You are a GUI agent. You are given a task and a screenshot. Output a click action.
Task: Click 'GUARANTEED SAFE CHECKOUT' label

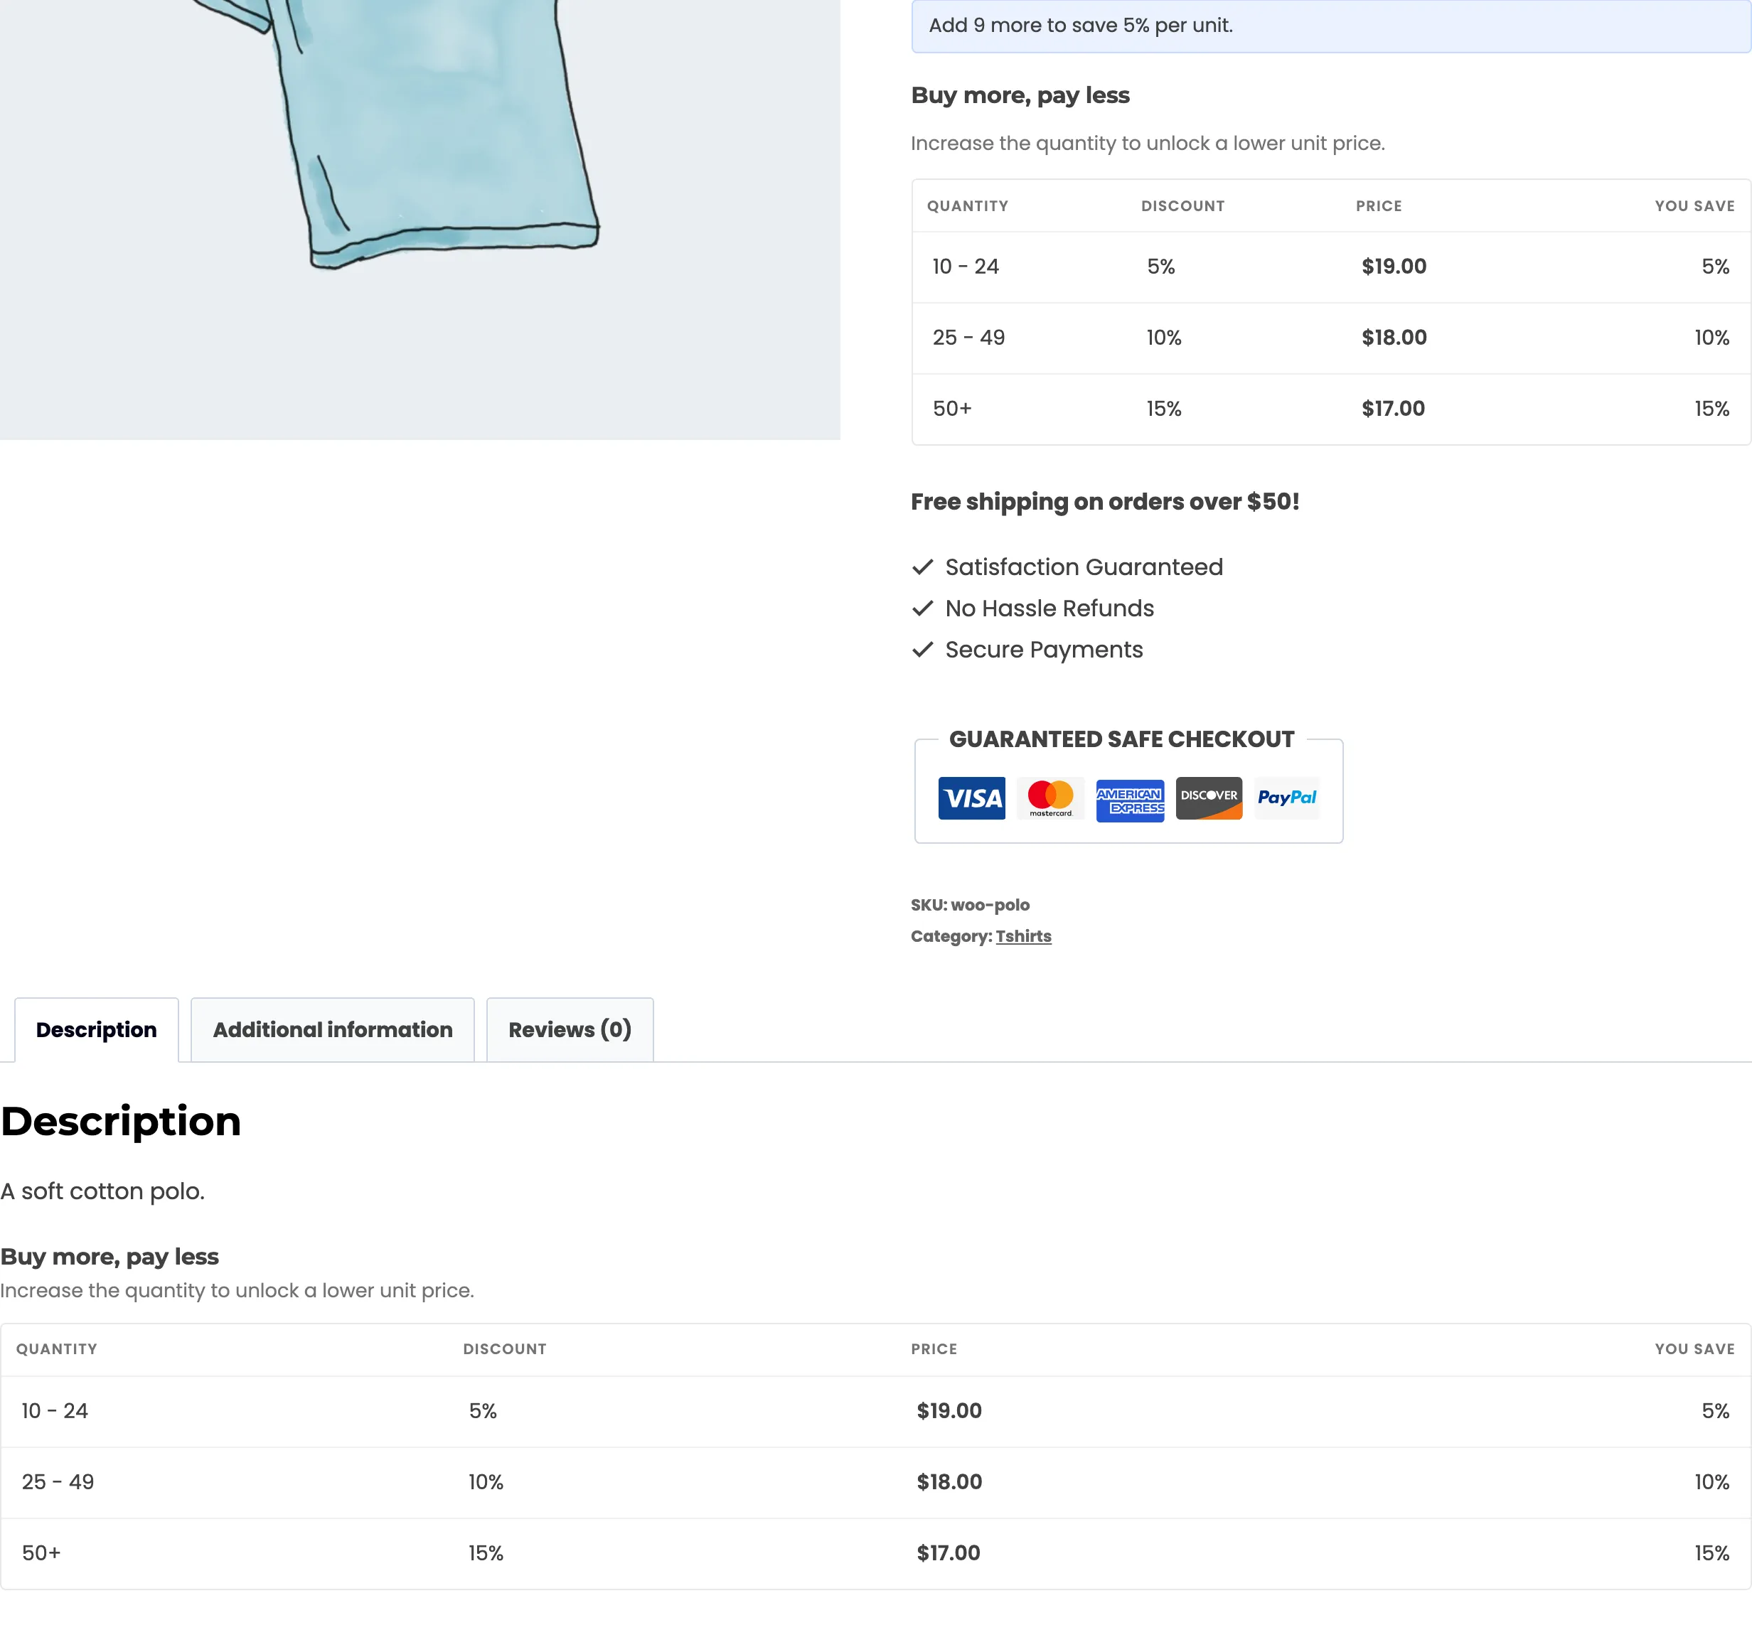click(1121, 740)
